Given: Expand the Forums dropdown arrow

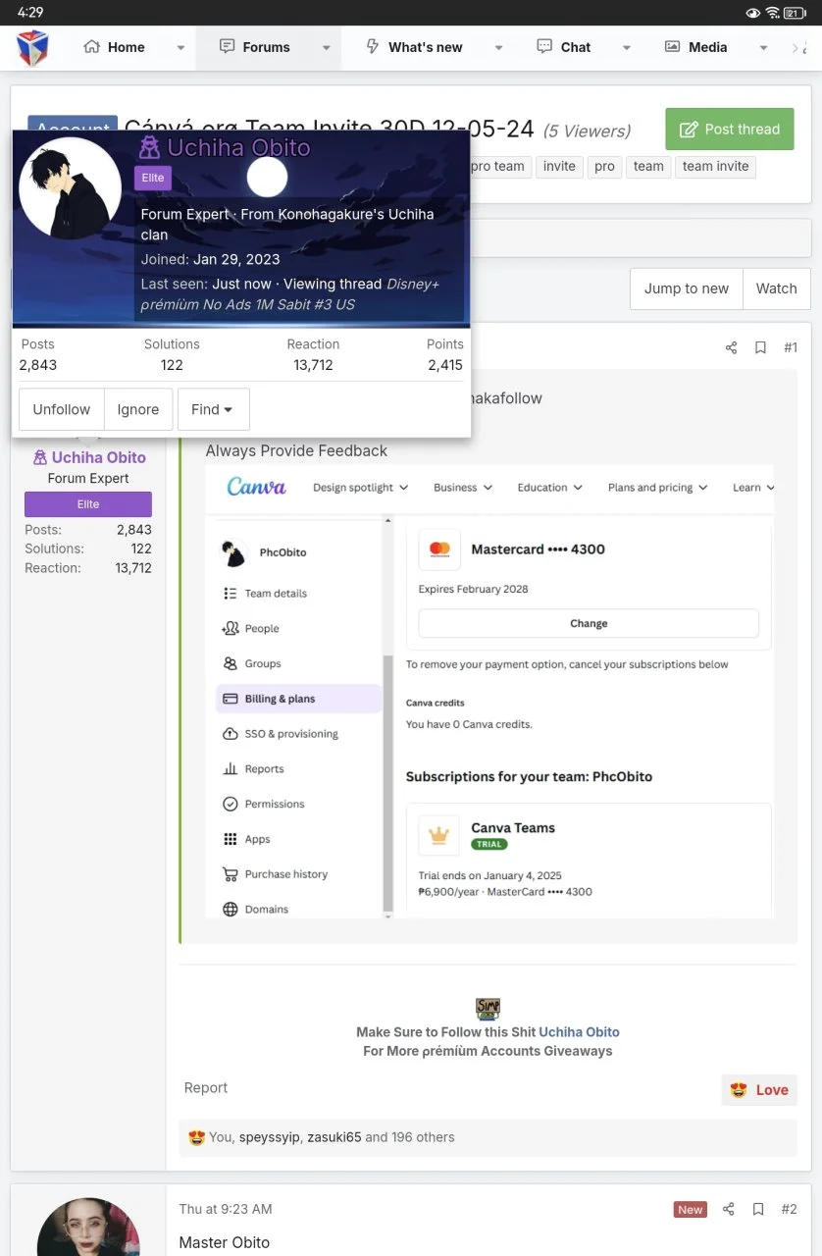Looking at the screenshot, I should coord(327,47).
